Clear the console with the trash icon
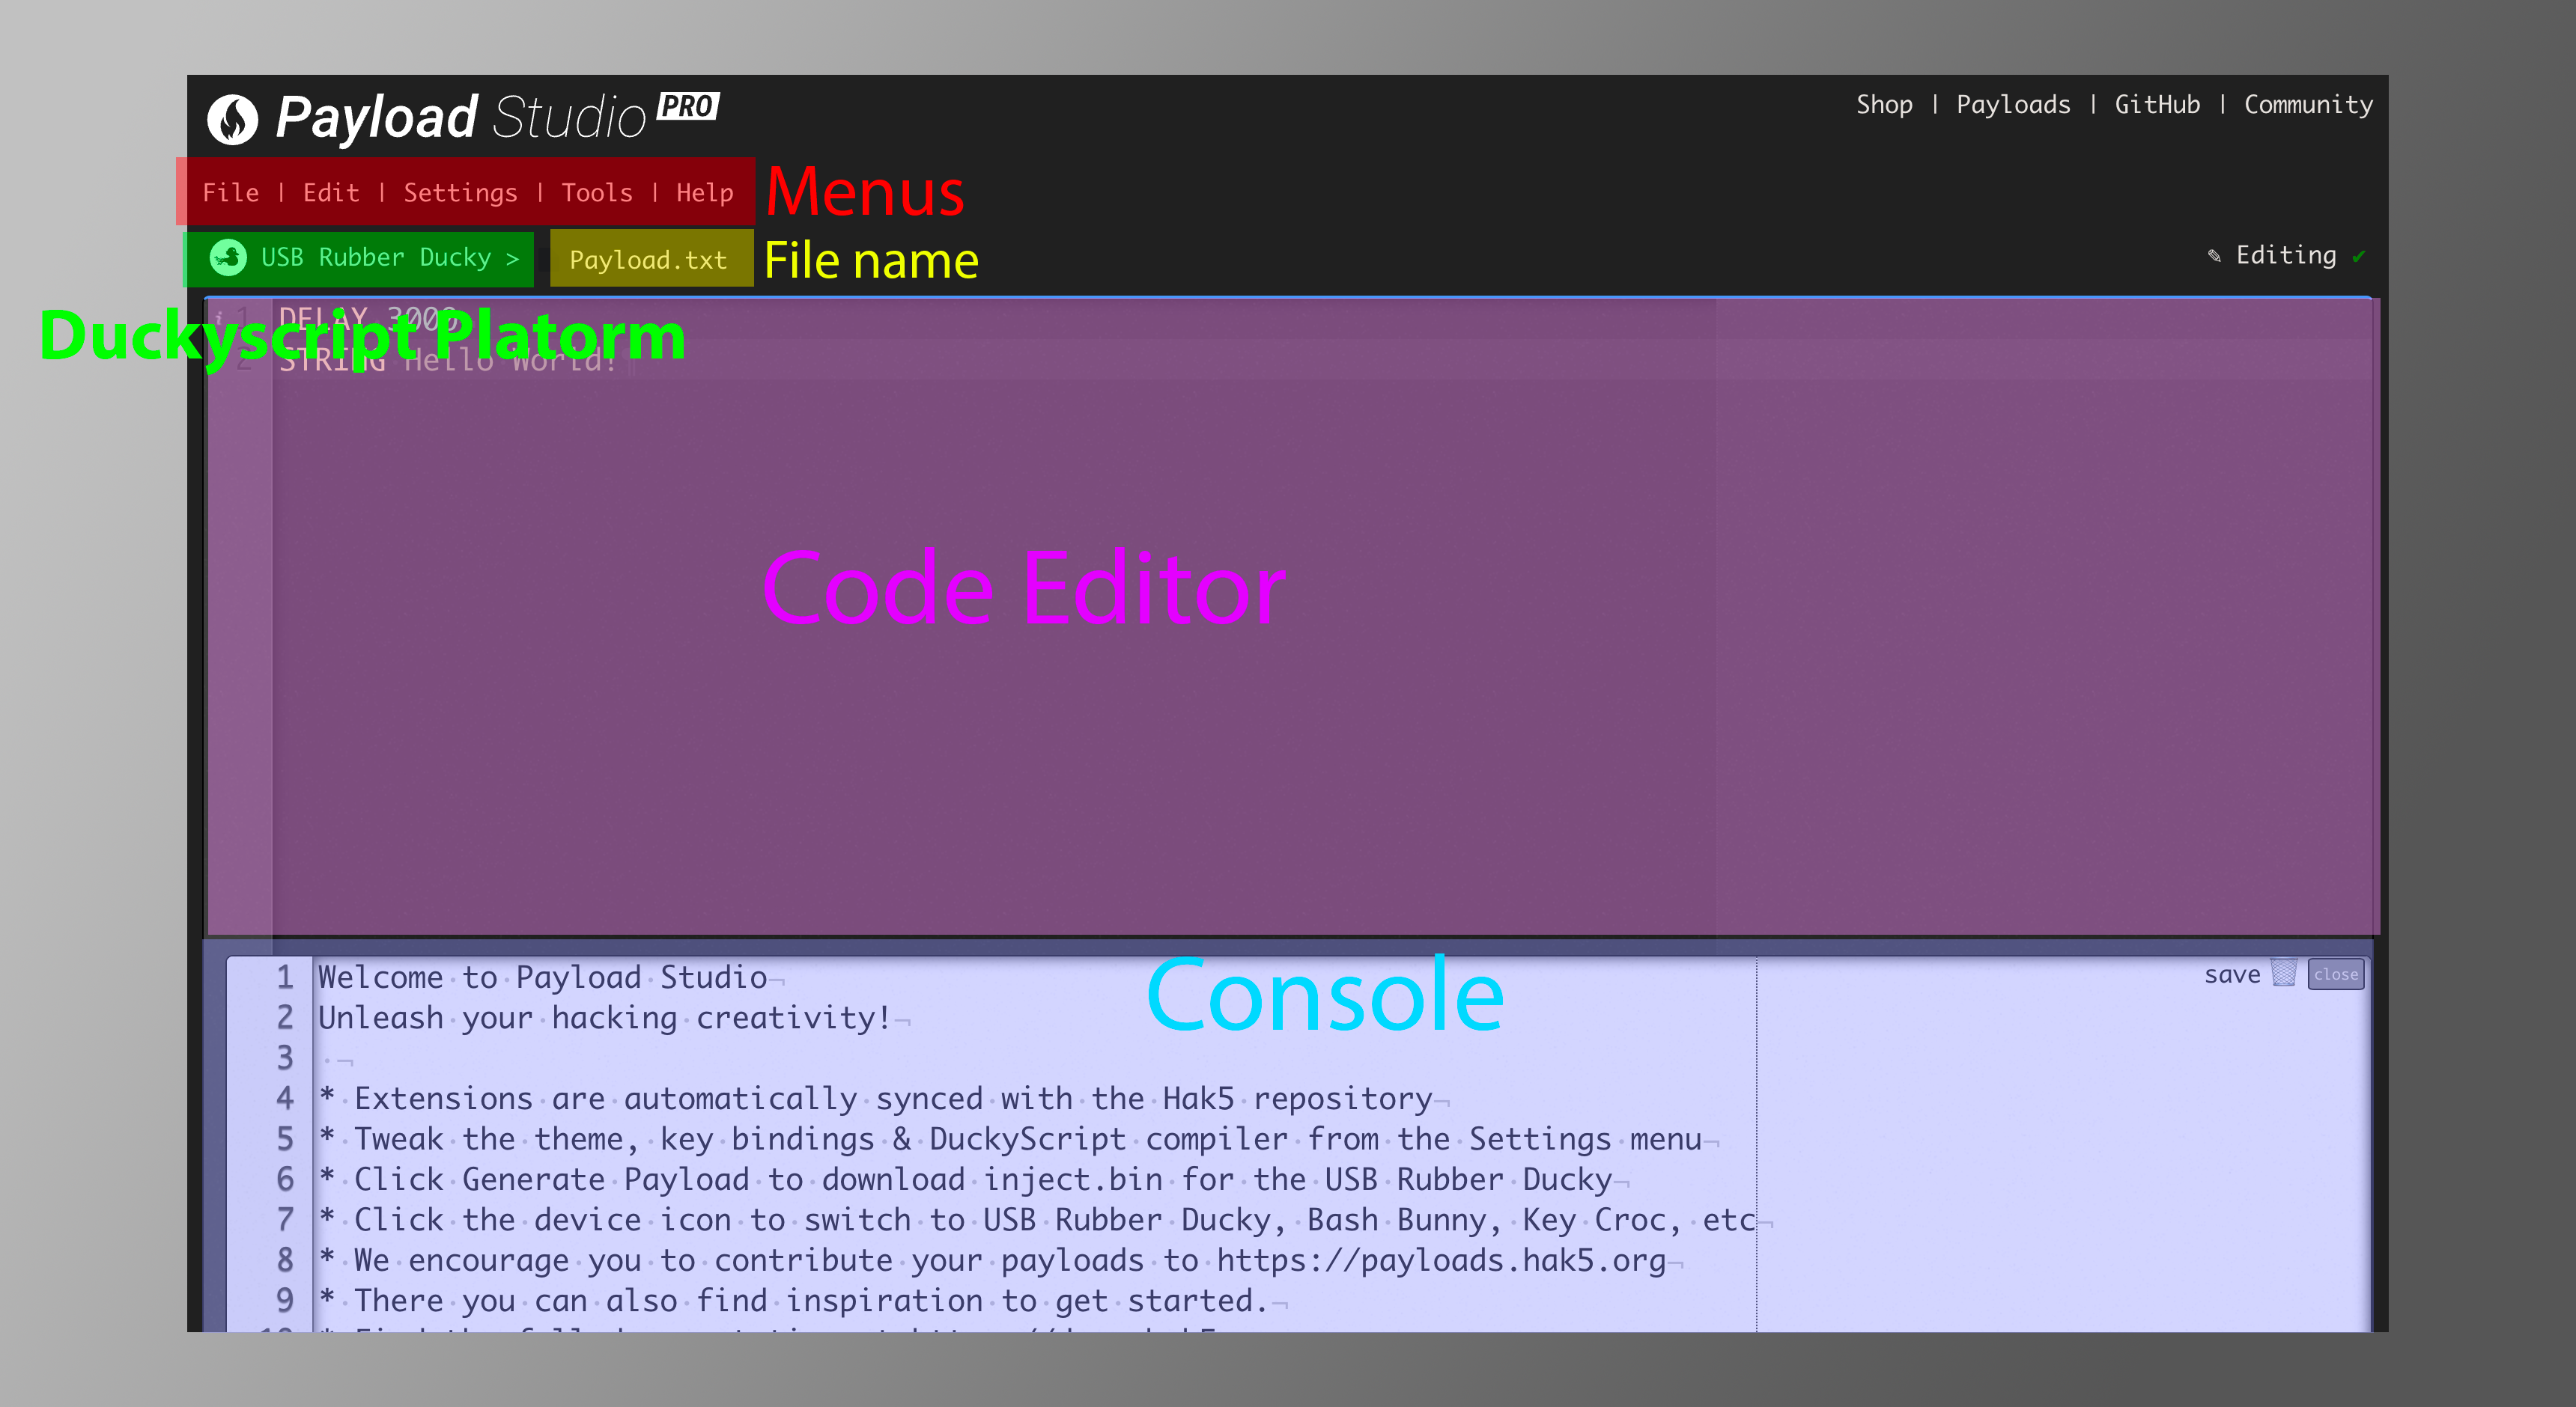This screenshot has width=2576, height=1407. (x=2283, y=972)
